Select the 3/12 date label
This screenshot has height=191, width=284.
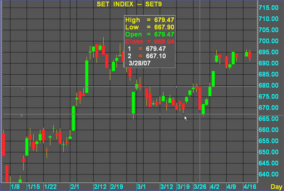pyautogui.click(x=167, y=187)
